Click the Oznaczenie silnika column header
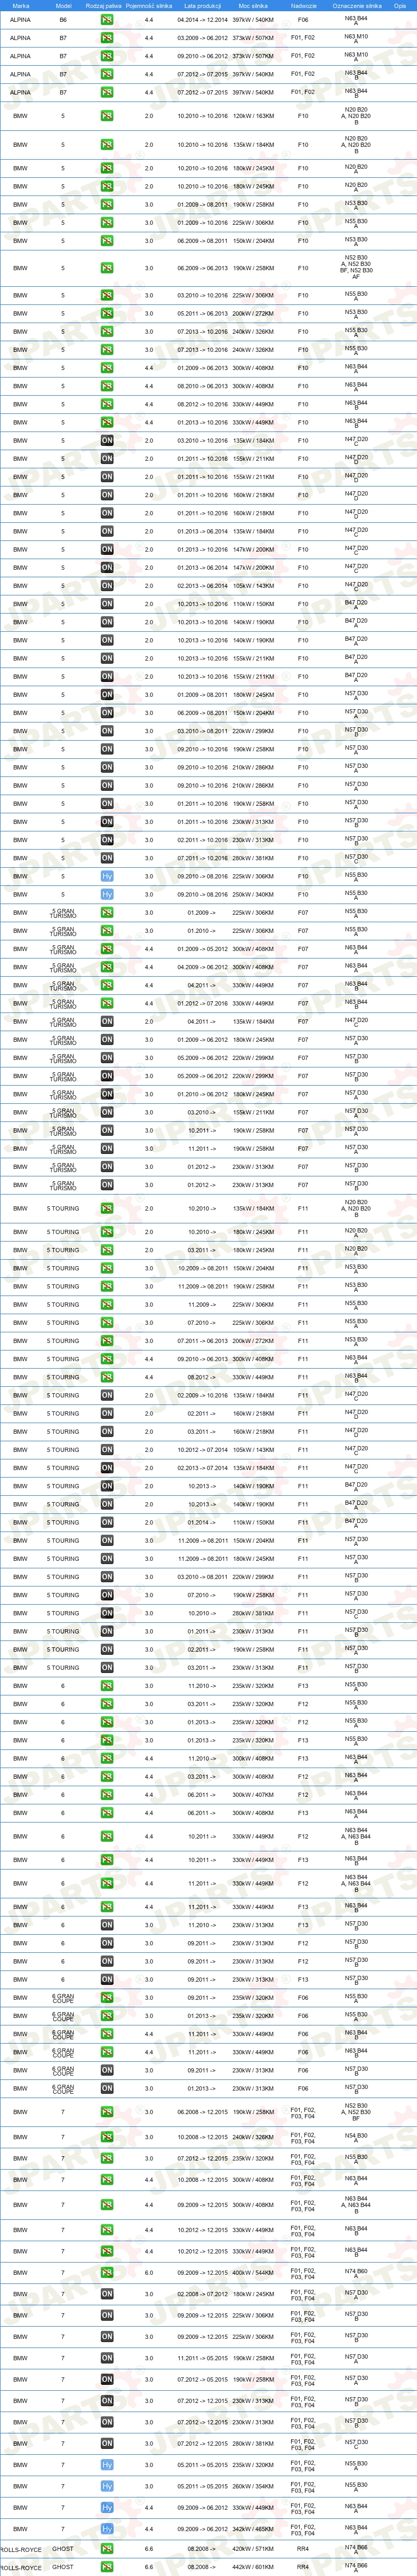This screenshot has width=417, height=2576. click(356, 6)
